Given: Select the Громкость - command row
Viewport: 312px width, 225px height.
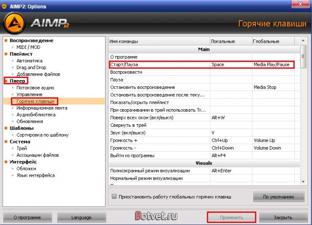Looking at the screenshot, I should tap(204, 148).
